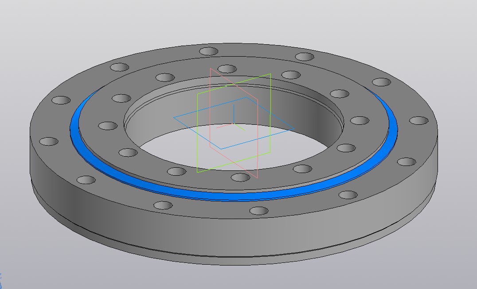Pick the inner ring hole nearest the viewer
Viewport: 477px width, 289px height.
click(240, 177)
